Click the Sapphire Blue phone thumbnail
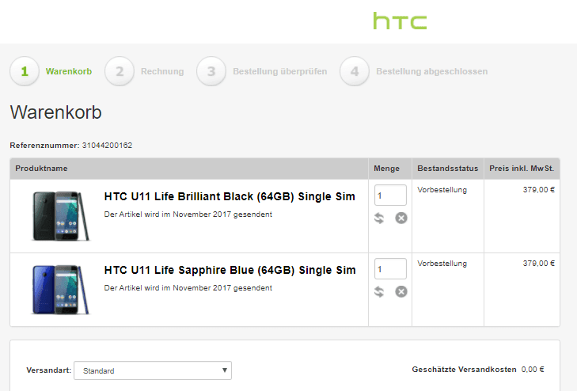577x391 pixels. [61, 290]
